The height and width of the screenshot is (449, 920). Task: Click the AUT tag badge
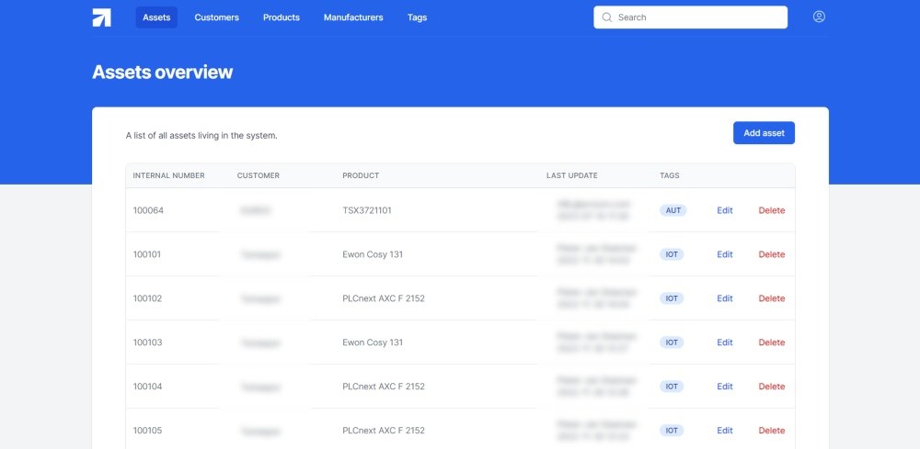(673, 210)
